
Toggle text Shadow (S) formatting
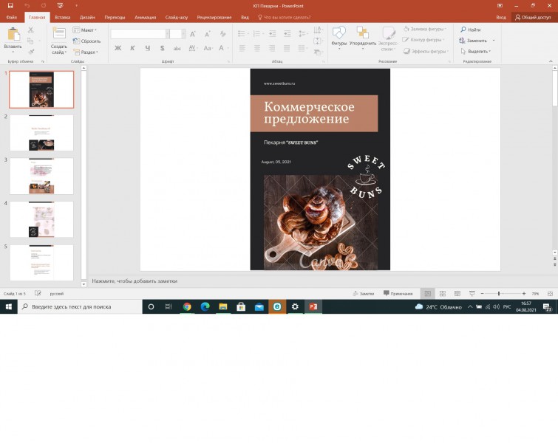click(163, 48)
